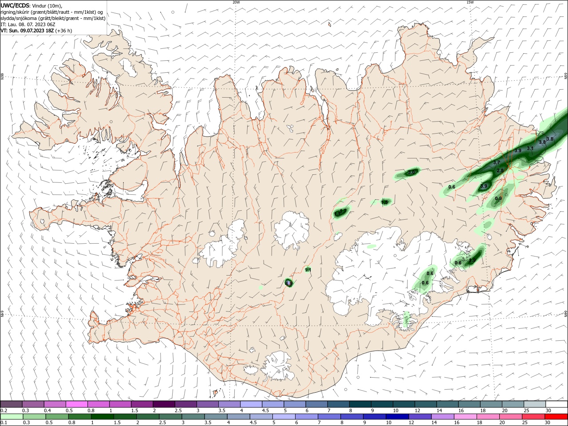
Task: Click the "slydda/snjókoma" description line
Action: pos(53,18)
